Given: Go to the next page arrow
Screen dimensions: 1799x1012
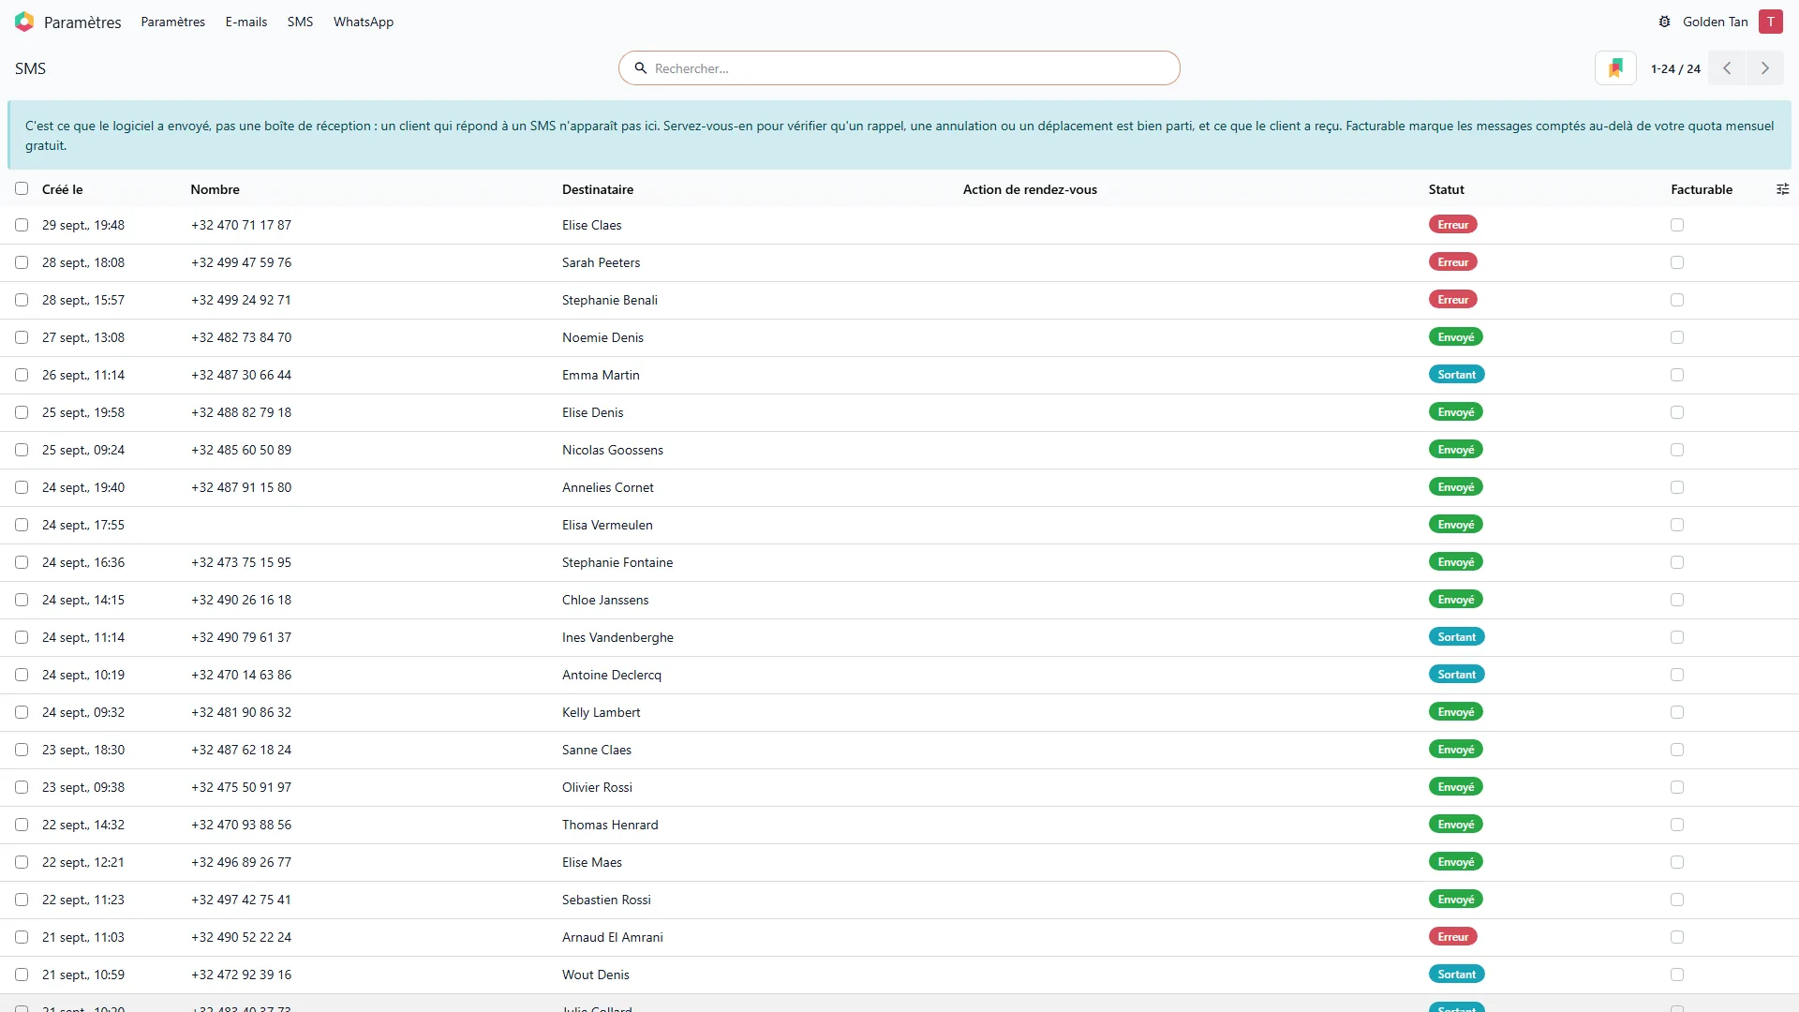Looking at the screenshot, I should point(1765,68).
